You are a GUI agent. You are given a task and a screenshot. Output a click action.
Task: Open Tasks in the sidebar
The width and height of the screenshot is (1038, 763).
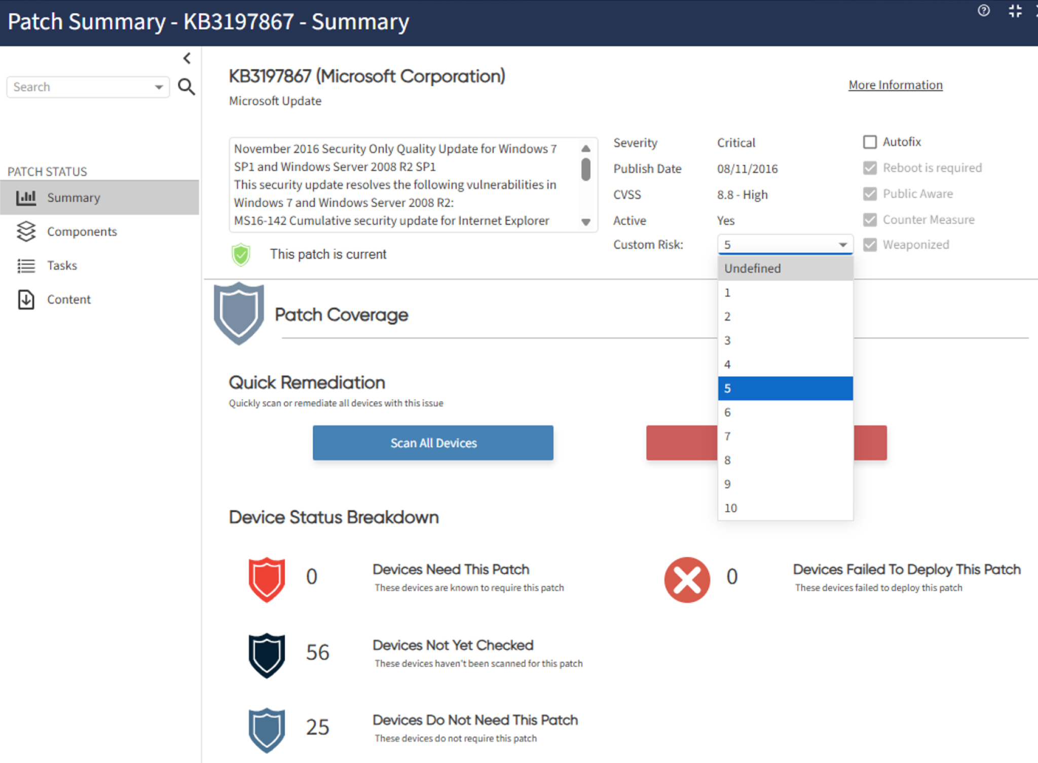pos(62,265)
